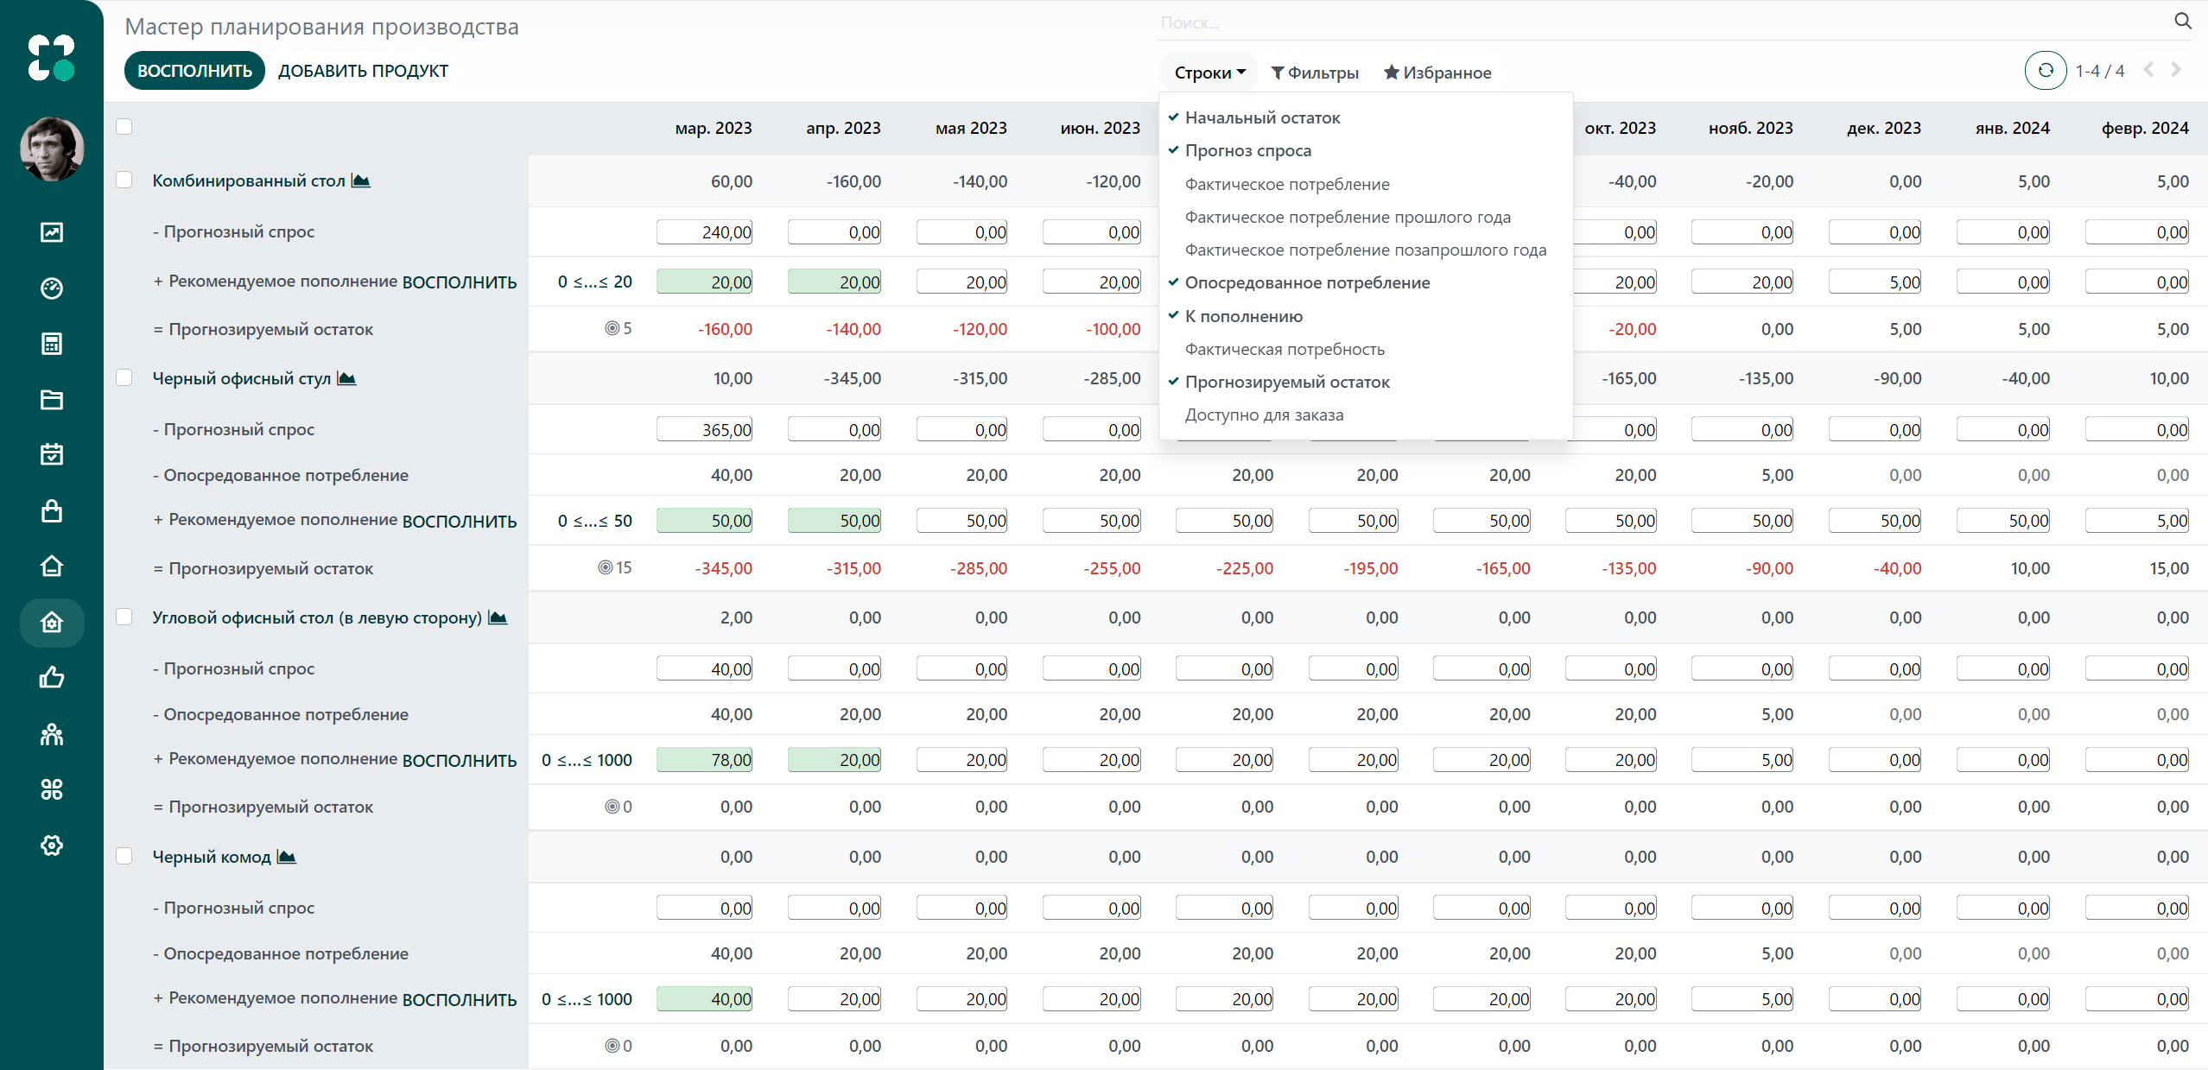Edit Комбинированный стол demand 240,00 for March

[704, 232]
